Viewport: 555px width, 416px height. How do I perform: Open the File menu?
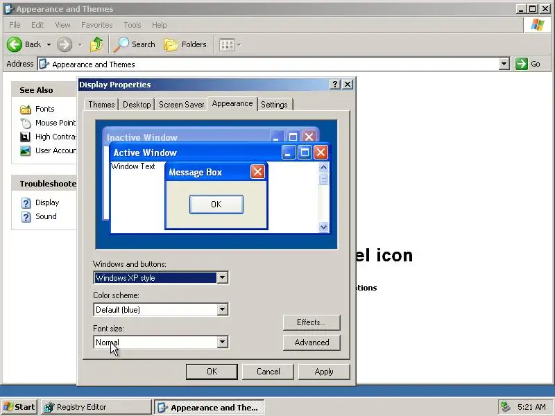15,25
